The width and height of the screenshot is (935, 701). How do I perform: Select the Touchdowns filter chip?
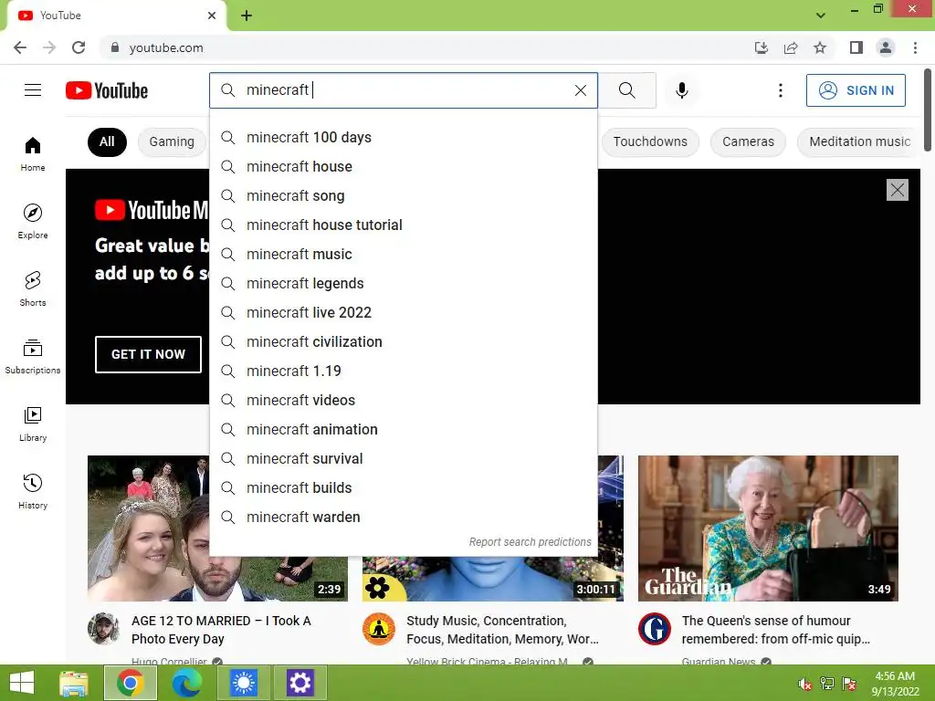[650, 141]
